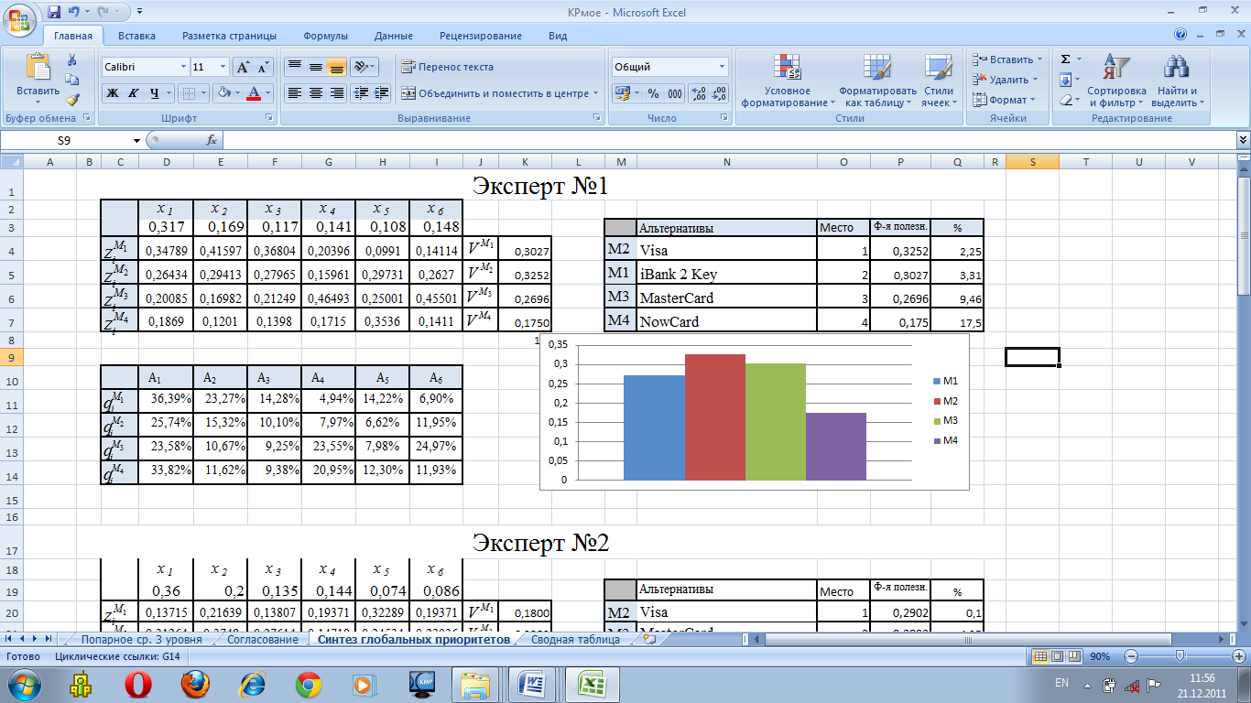Click the AutoSum sigma icon
The width and height of the screenshot is (1251, 703).
(1066, 59)
